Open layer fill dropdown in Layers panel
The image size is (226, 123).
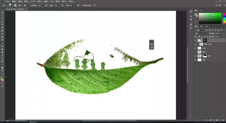221,37
